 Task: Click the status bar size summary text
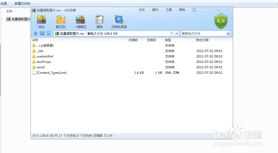coord(72,136)
